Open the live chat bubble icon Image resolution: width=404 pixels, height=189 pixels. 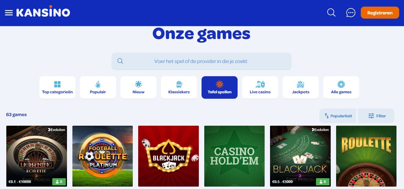[x=351, y=13]
